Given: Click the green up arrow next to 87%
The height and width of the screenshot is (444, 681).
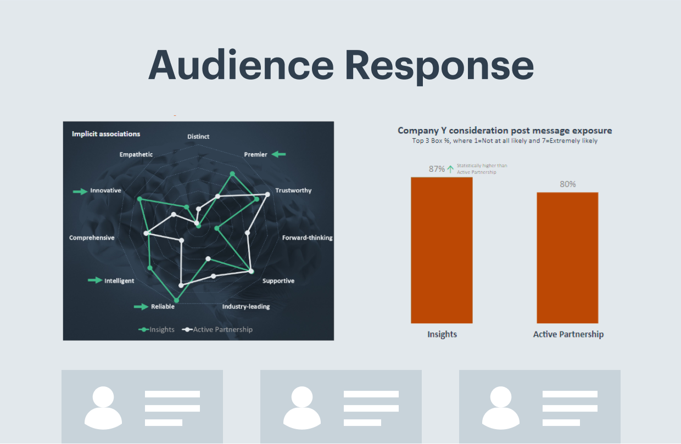Looking at the screenshot, I should [451, 169].
